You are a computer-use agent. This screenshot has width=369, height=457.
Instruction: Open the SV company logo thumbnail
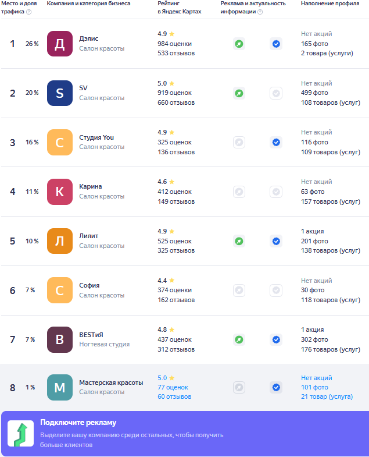coord(59,93)
